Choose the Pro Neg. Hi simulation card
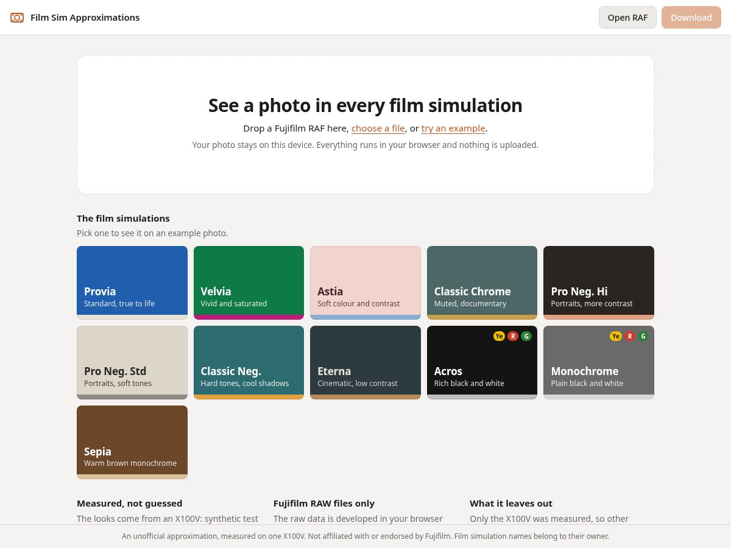 [599, 283]
